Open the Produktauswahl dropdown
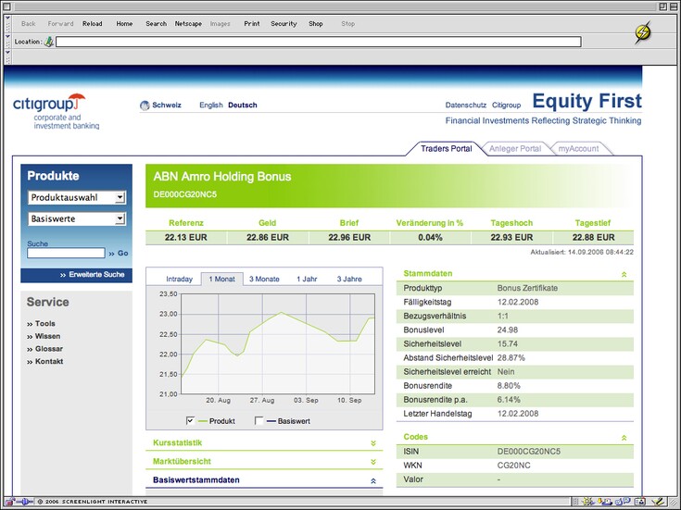The height and width of the screenshot is (510, 681). [76, 197]
